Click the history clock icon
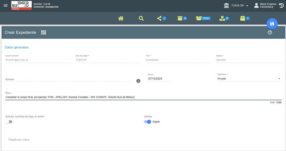286x151 pixels. click(x=281, y=5)
